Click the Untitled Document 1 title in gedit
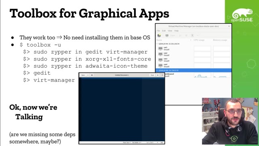Screen dimensions: 259x146 coord(122,75)
